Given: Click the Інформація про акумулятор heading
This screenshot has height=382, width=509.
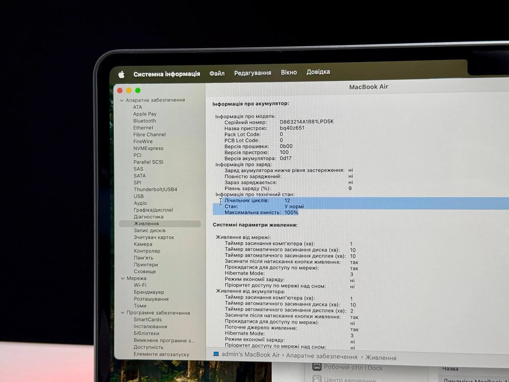Looking at the screenshot, I should (251, 103).
